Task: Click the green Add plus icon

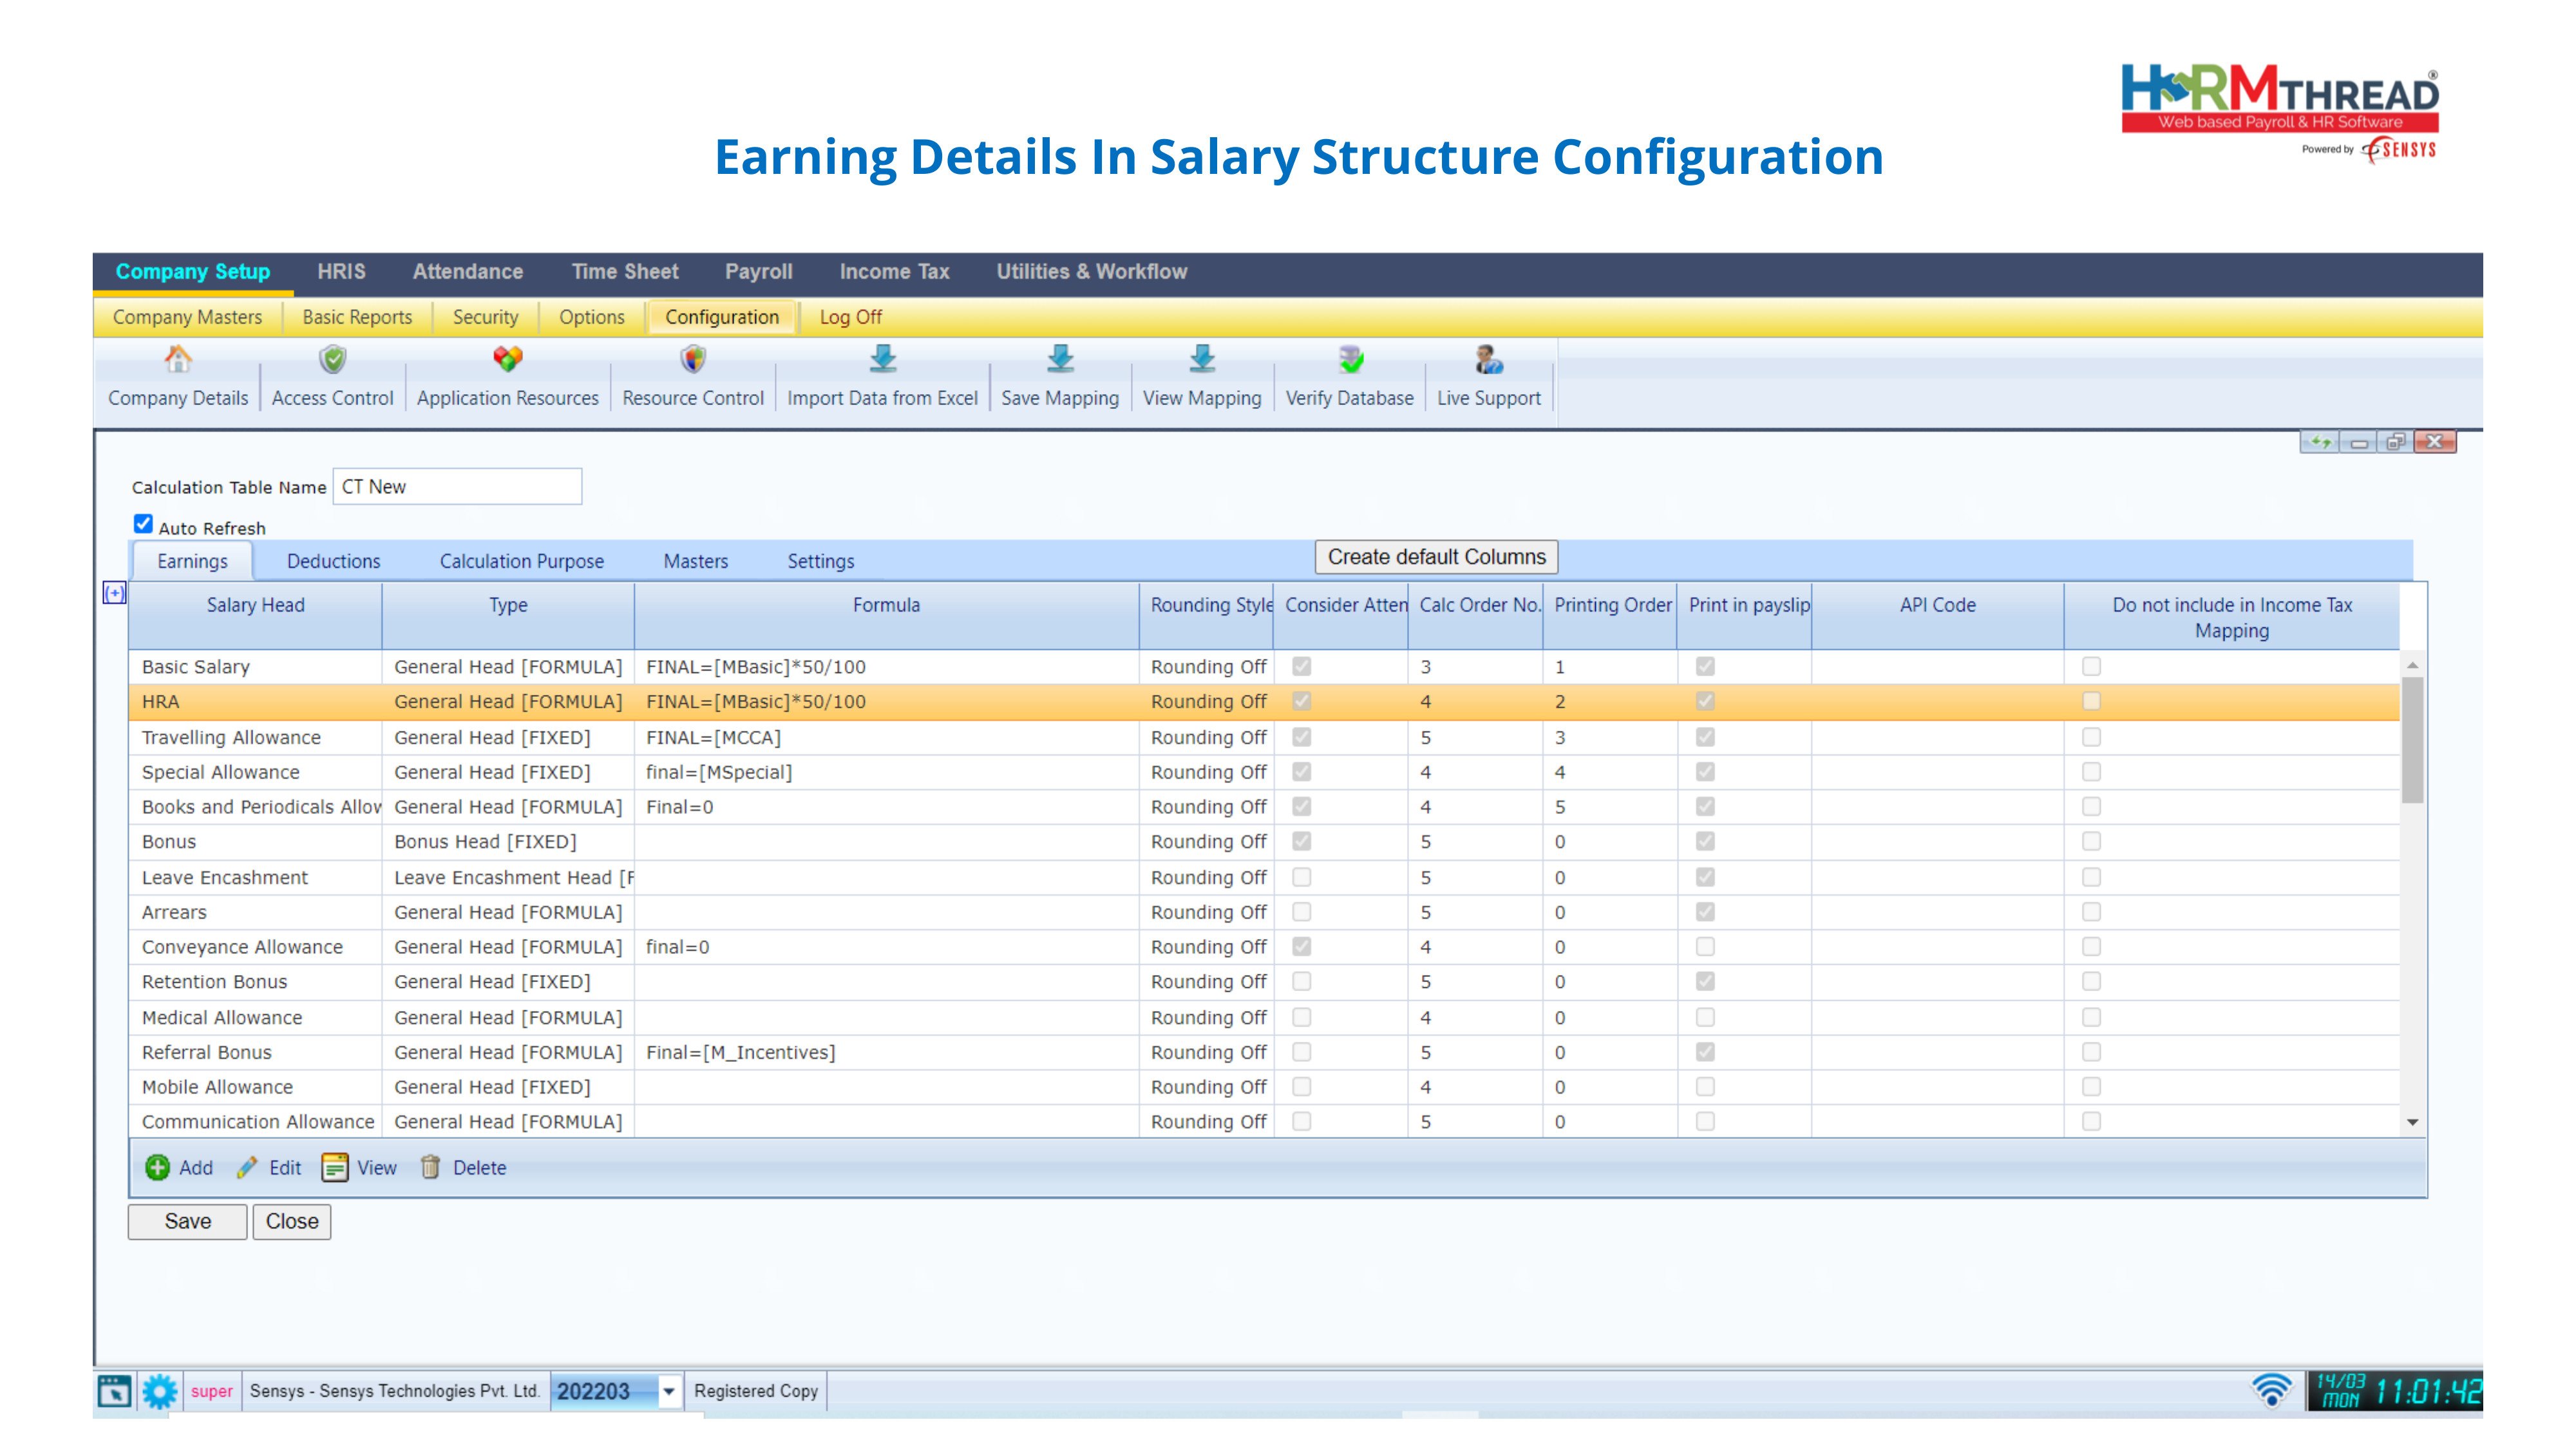Action: [157, 1167]
